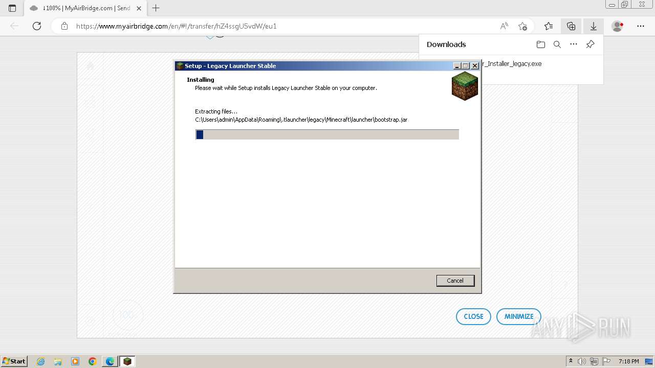Select the MyAirBridge.com browser tab

84,8
